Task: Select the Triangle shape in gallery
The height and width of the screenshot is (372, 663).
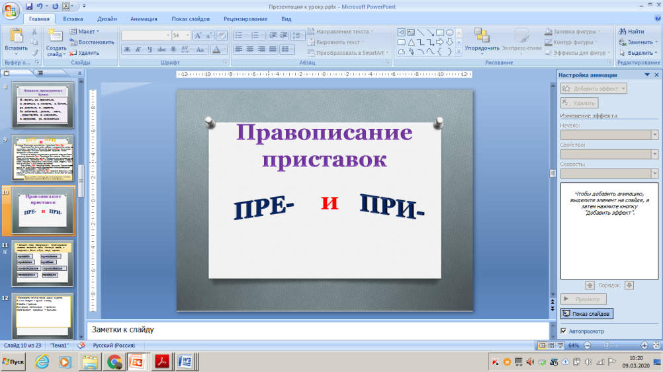Action: [410, 42]
